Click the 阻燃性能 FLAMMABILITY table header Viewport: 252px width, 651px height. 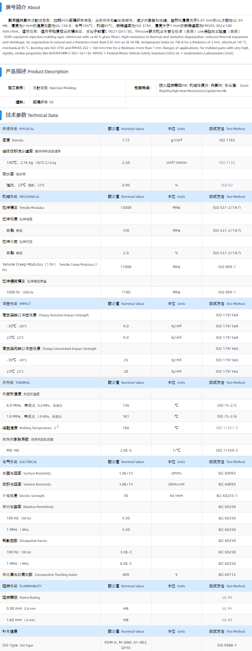tap(22, 586)
